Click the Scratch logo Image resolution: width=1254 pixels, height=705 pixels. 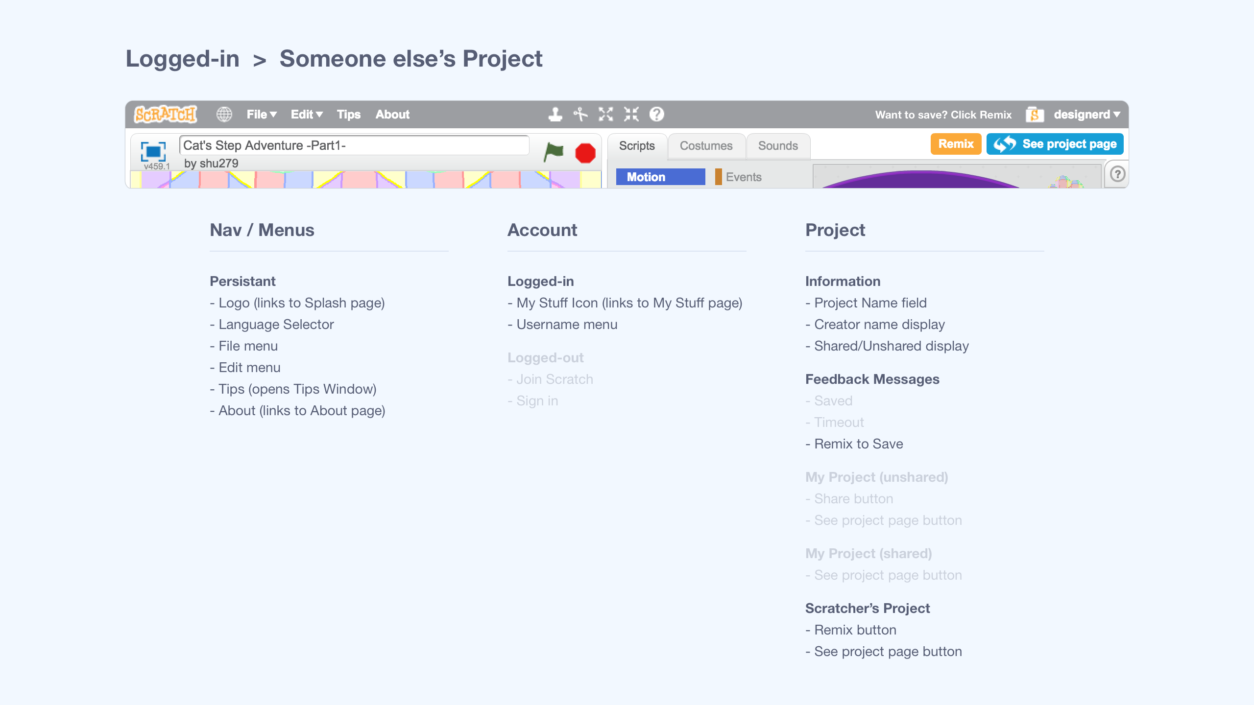[x=165, y=114]
